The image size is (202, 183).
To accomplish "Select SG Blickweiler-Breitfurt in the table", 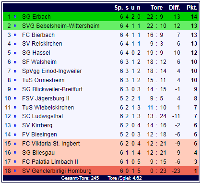I will click(x=52, y=89).
